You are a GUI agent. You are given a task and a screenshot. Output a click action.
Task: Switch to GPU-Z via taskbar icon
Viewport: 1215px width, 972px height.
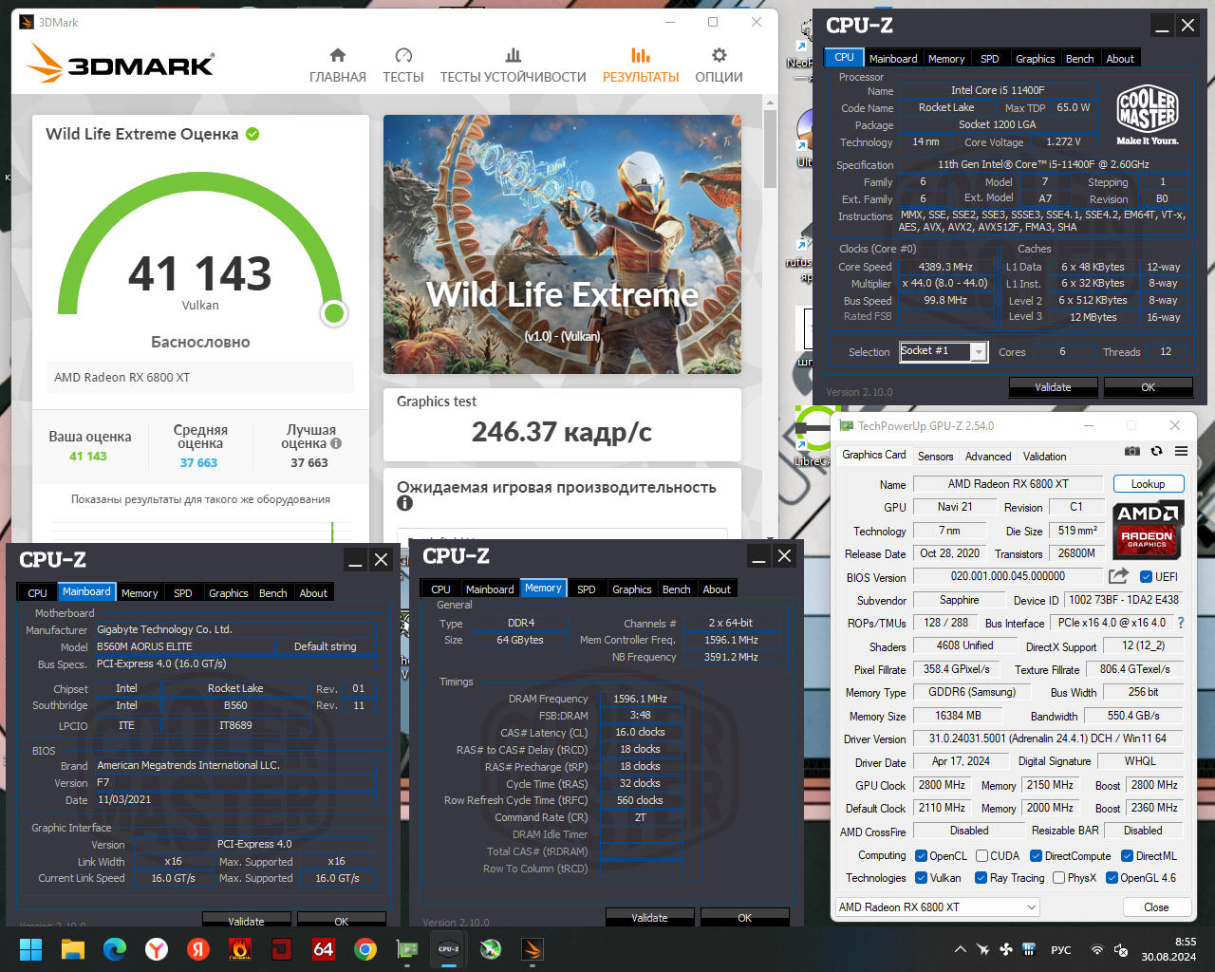(x=407, y=949)
